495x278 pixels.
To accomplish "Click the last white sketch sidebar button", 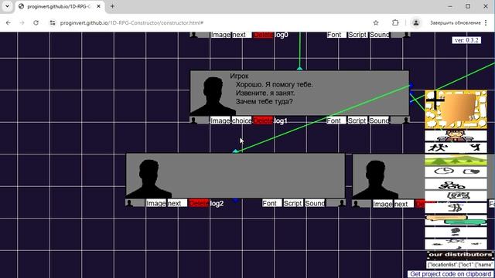I will 456,244.
